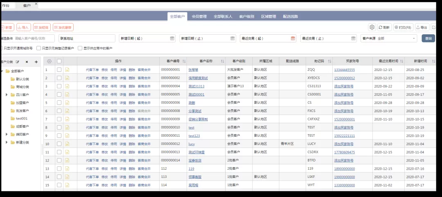Switch to the 会员管理 tab

tap(200, 17)
